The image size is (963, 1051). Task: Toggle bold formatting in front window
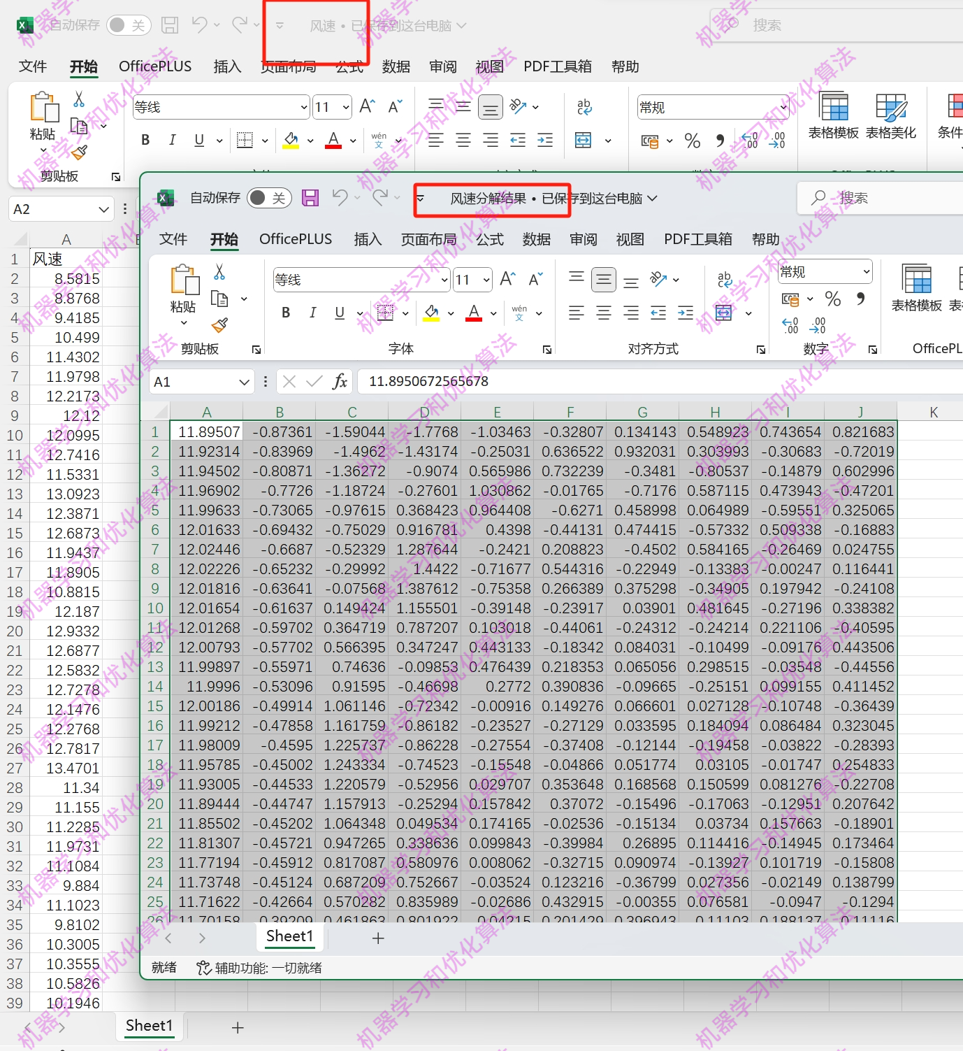coord(286,313)
